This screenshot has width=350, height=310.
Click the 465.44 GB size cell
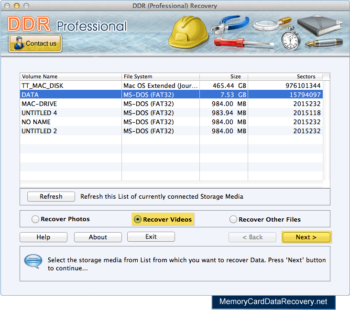pos(224,86)
